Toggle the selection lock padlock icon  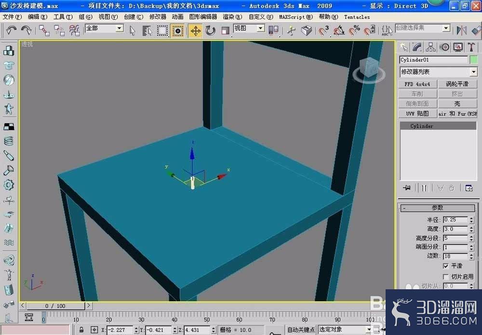tap(81, 330)
